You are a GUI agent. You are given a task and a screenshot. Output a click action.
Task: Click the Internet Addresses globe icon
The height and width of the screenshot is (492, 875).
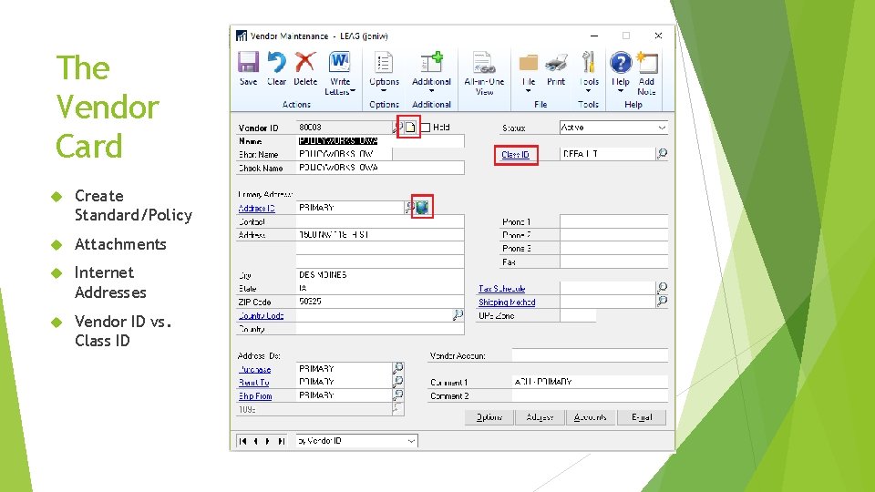(422, 208)
